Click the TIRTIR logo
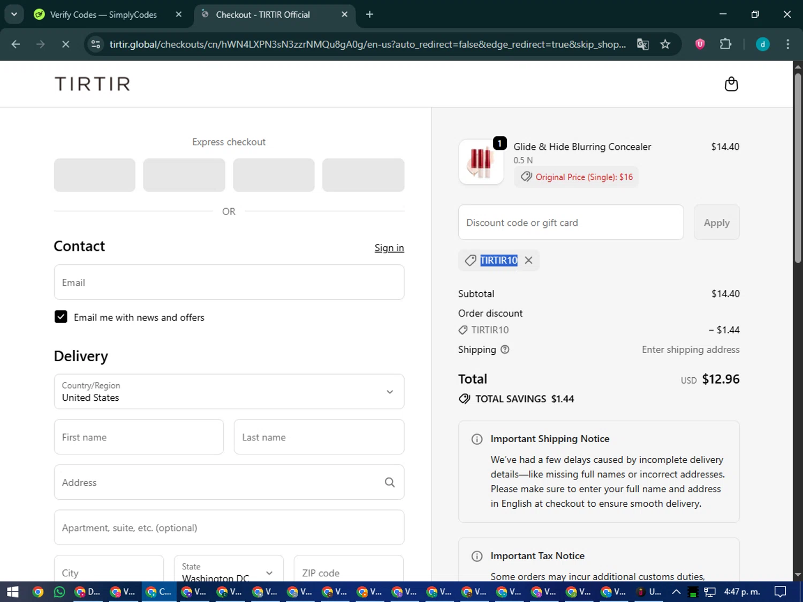Viewport: 803px width, 602px height. click(93, 84)
